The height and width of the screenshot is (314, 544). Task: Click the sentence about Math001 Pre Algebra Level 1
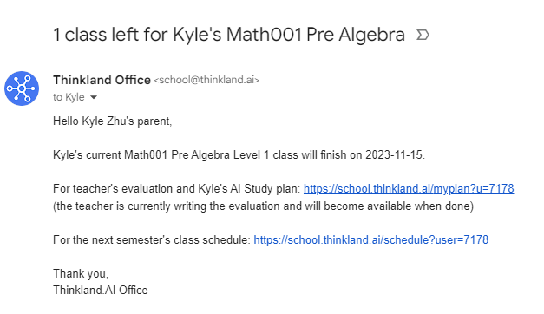[239, 154]
